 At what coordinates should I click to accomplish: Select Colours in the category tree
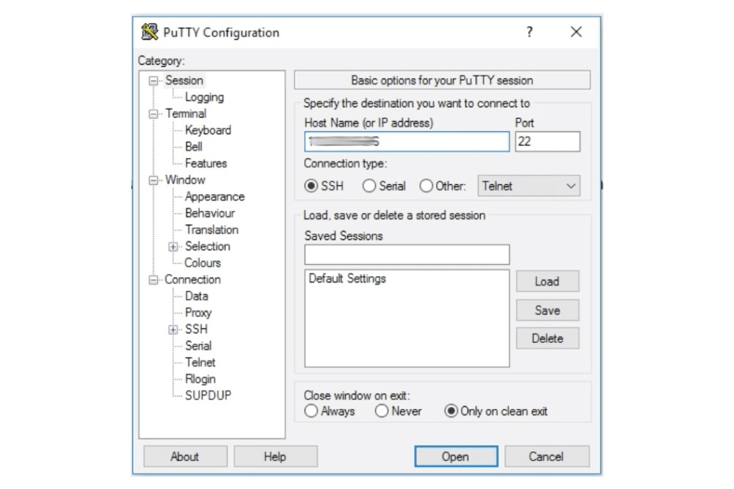202,263
